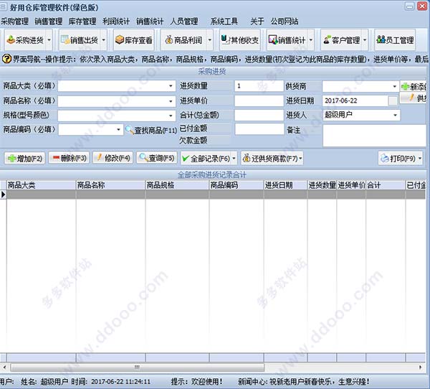Open 销售统计 menu in menu bar
Viewport: 430px width, 389px height.
[x=150, y=21]
